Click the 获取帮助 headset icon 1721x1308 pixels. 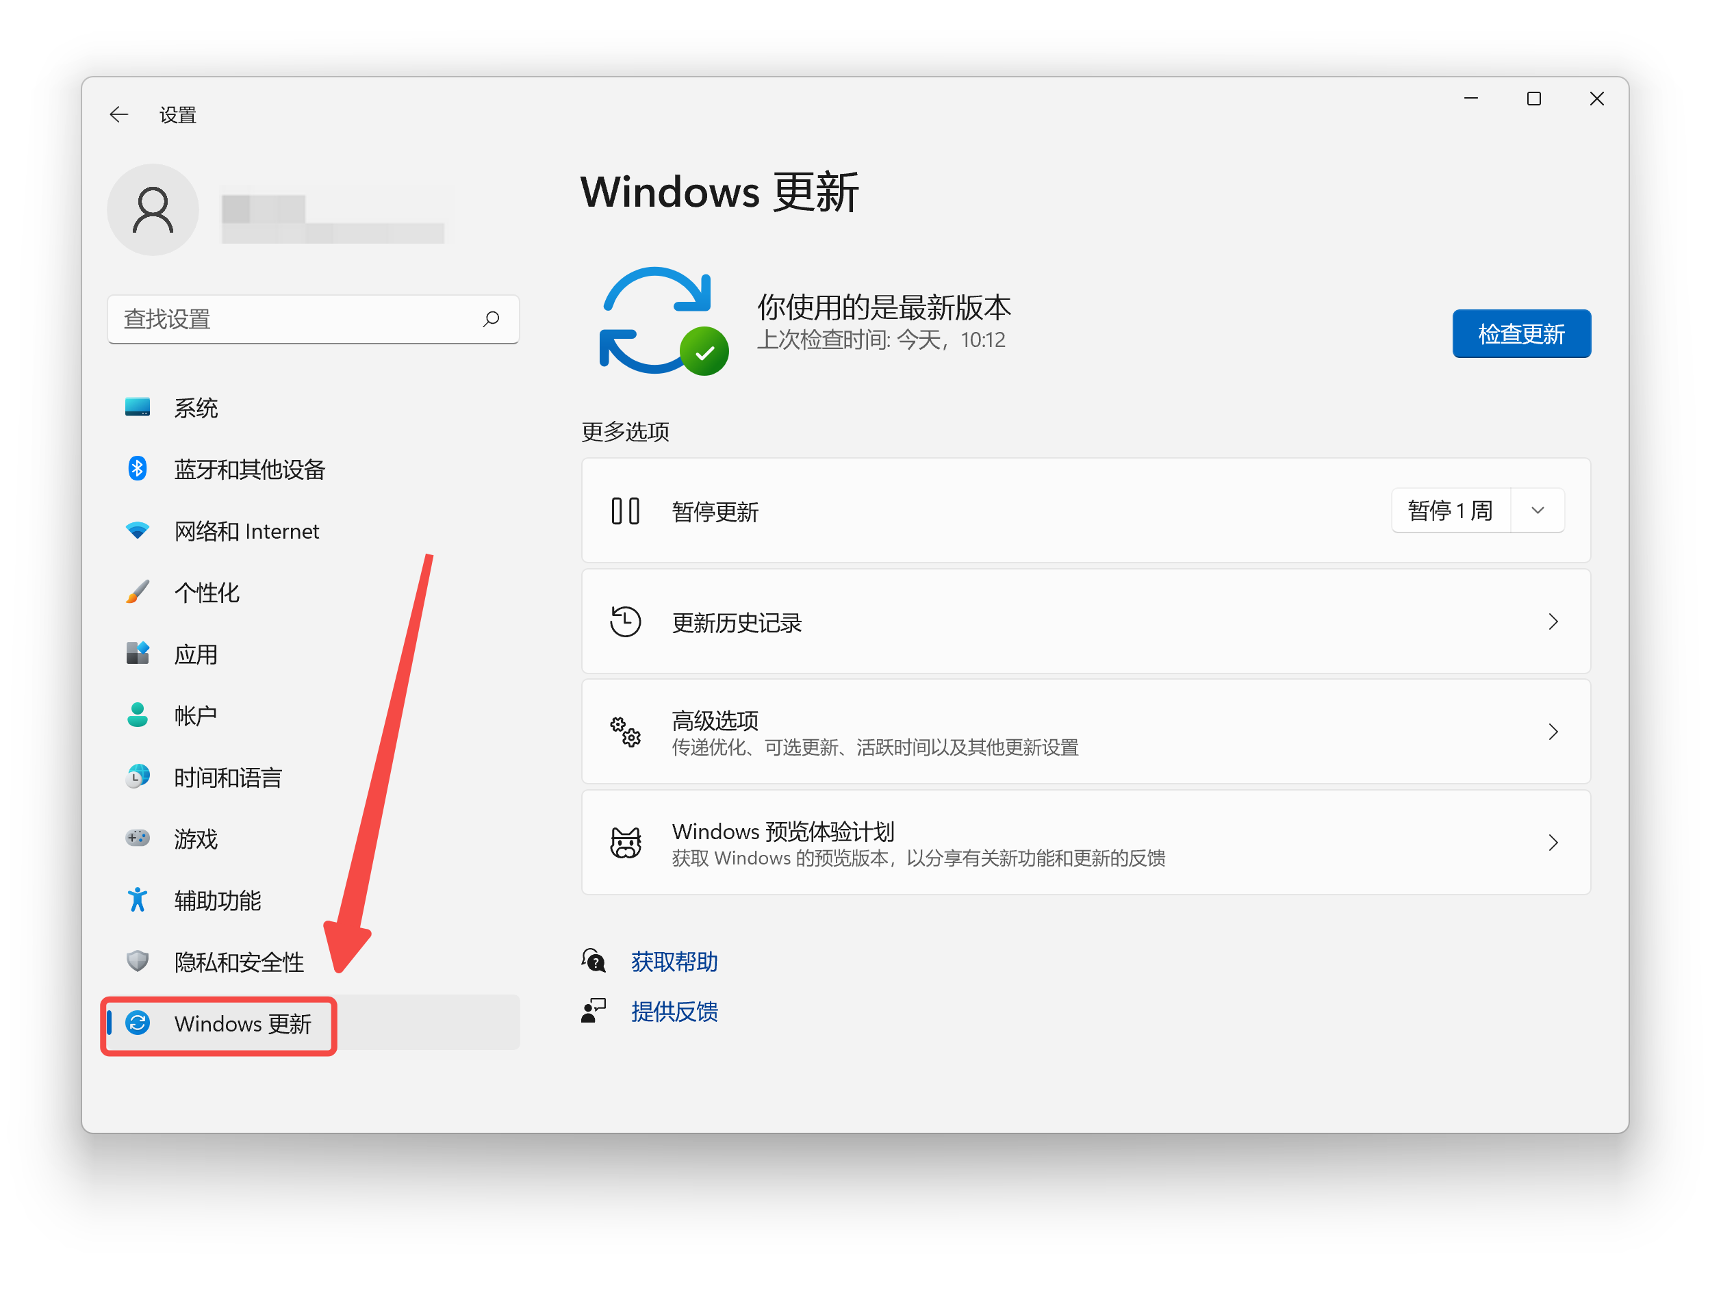click(594, 962)
